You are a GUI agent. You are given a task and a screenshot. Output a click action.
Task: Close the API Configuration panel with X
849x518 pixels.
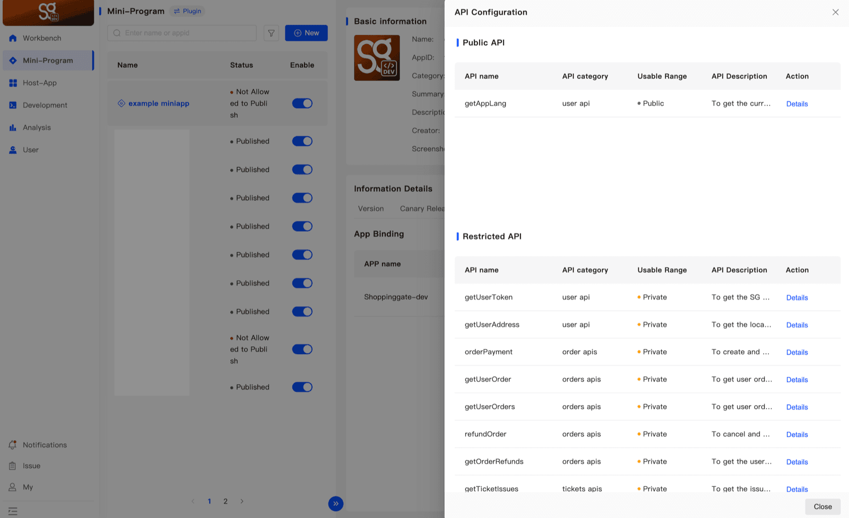pos(835,12)
